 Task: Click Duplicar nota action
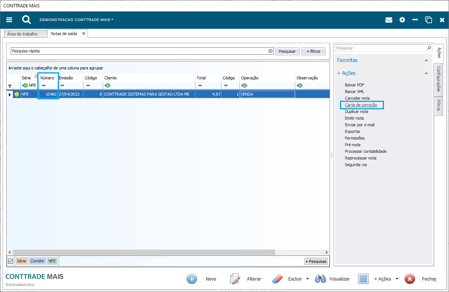356,111
